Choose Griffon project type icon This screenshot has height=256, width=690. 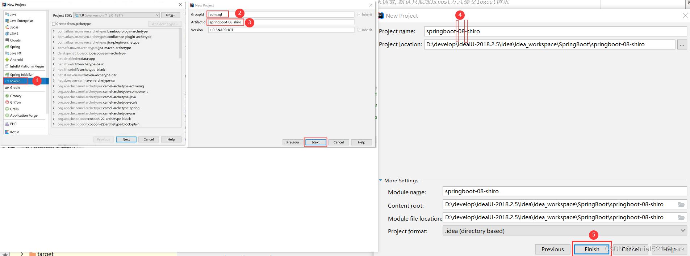pyautogui.click(x=7, y=103)
